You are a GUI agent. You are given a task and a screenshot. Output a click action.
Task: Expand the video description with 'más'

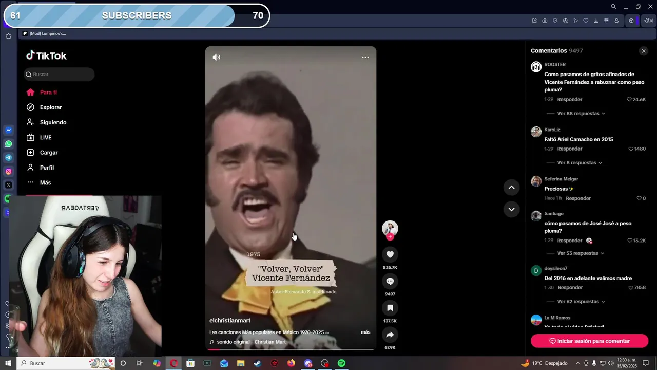(365, 332)
